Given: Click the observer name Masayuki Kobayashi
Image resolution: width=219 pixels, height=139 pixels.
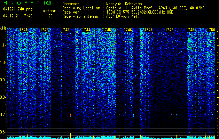Looking at the screenshot, I should 125,4.
